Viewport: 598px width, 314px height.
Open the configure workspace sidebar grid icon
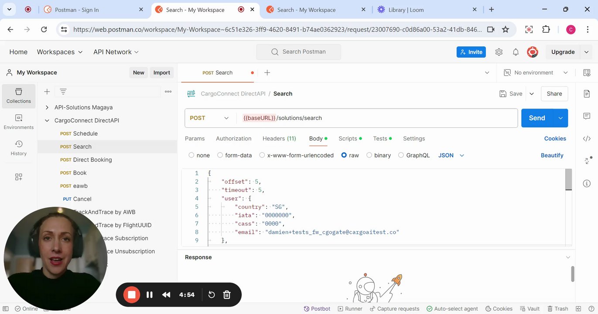pyautogui.click(x=19, y=177)
